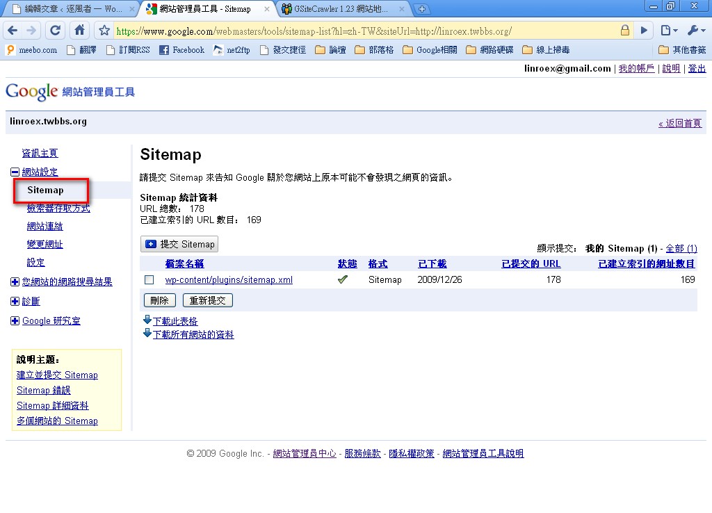Open 變更網址 in sidebar
Image resolution: width=712 pixels, height=513 pixels.
[45, 244]
